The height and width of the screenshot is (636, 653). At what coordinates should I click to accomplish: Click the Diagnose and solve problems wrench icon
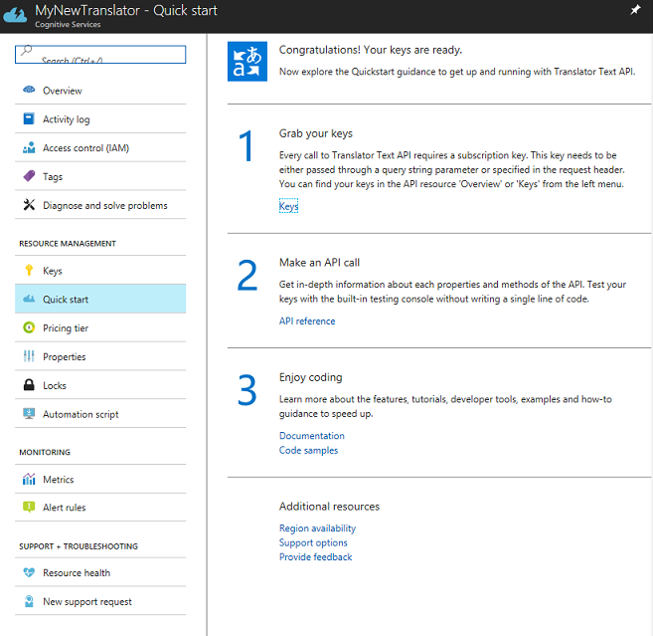point(28,206)
